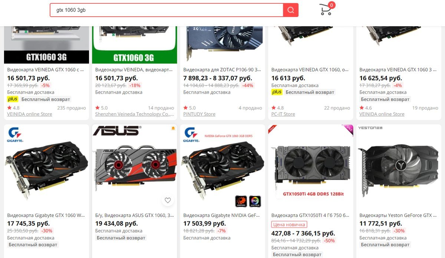Click the yellow plus badge under first product

pyautogui.click(x=12, y=99)
